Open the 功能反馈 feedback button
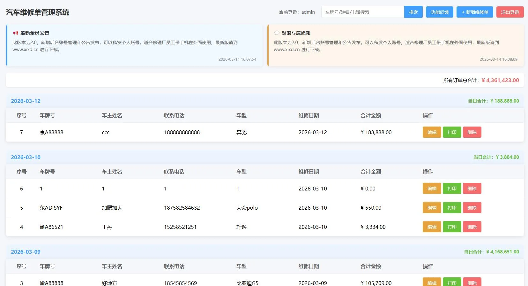The width and height of the screenshot is (528, 286). pyautogui.click(x=439, y=12)
